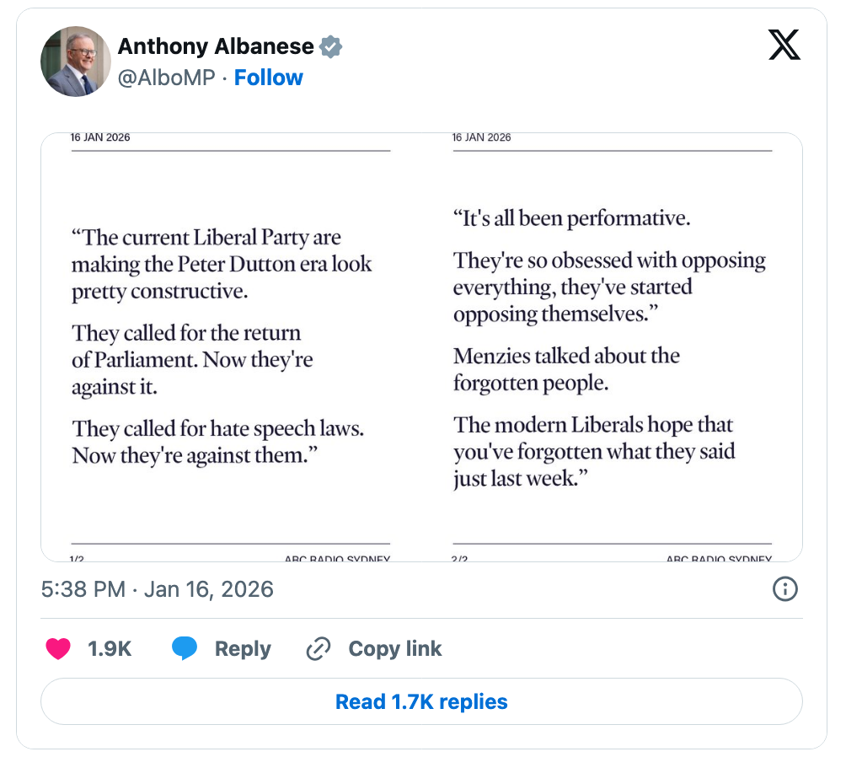This screenshot has height=757, width=846.
Task: Click the Copy link text
Action: (394, 648)
